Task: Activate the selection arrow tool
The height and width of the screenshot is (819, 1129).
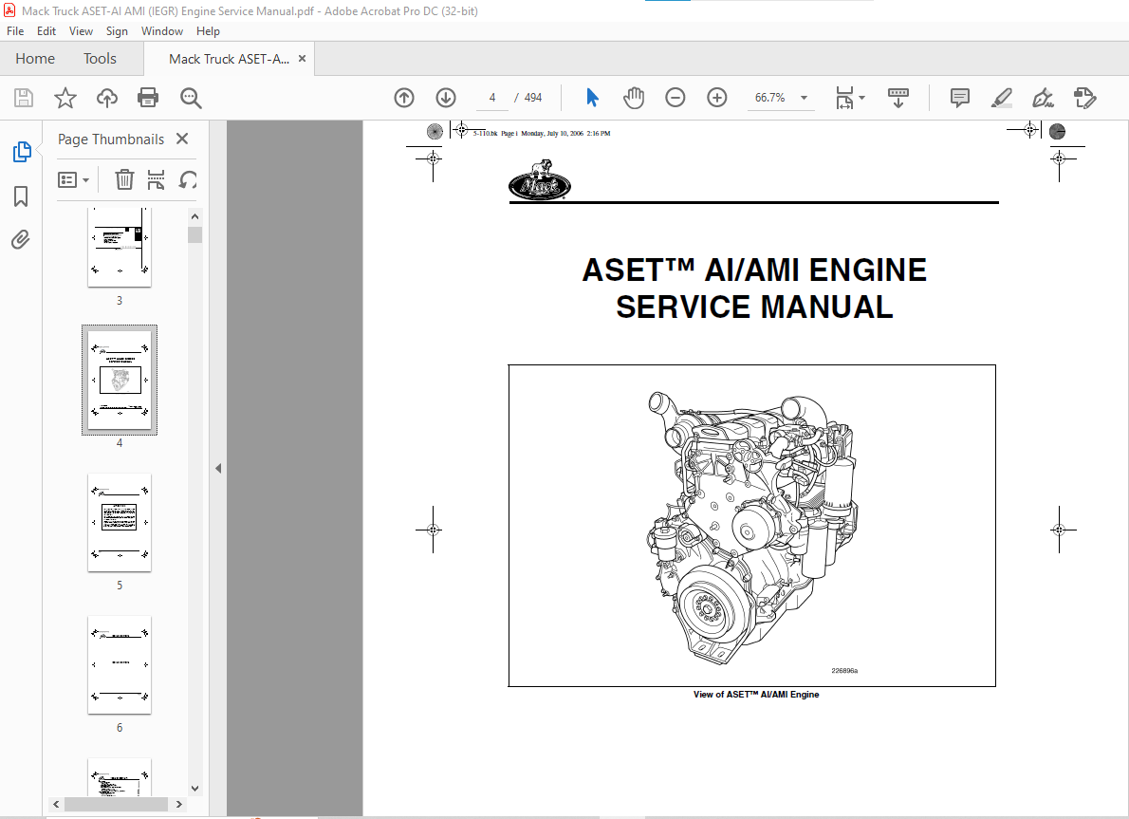Action: [593, 97]
